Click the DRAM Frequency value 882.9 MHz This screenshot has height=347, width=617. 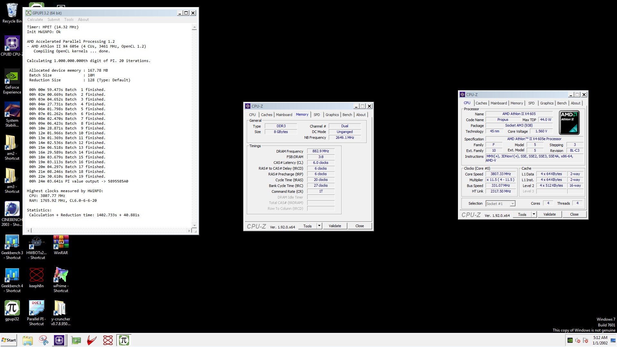point(321,151)
